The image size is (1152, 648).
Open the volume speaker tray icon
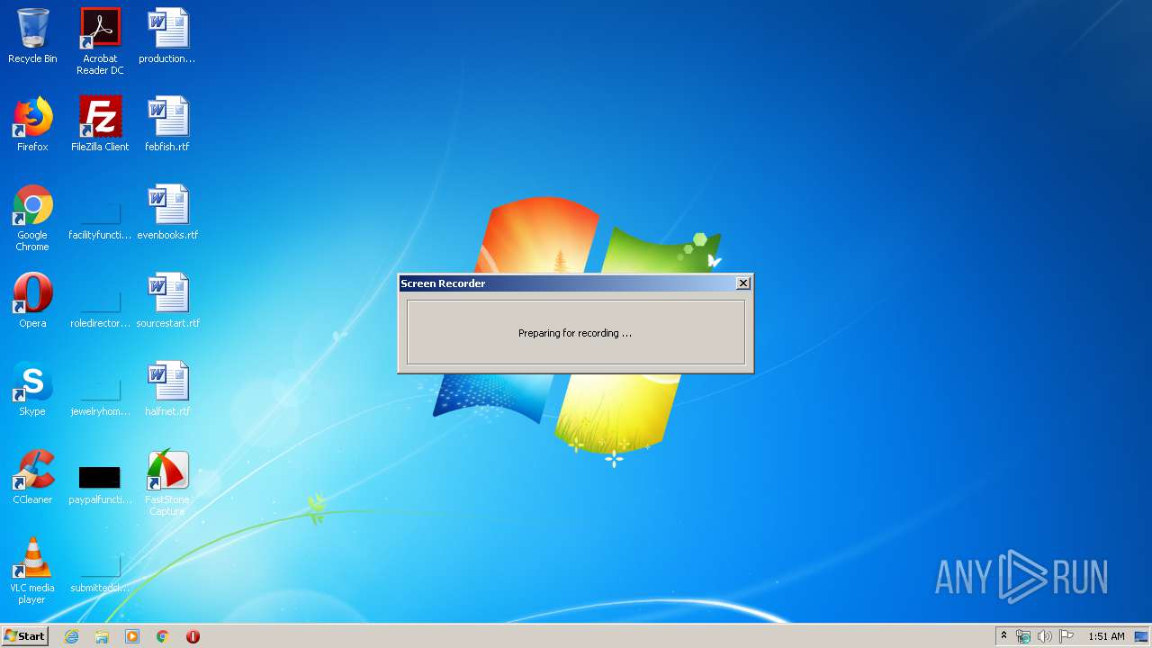coord(1045,636)
